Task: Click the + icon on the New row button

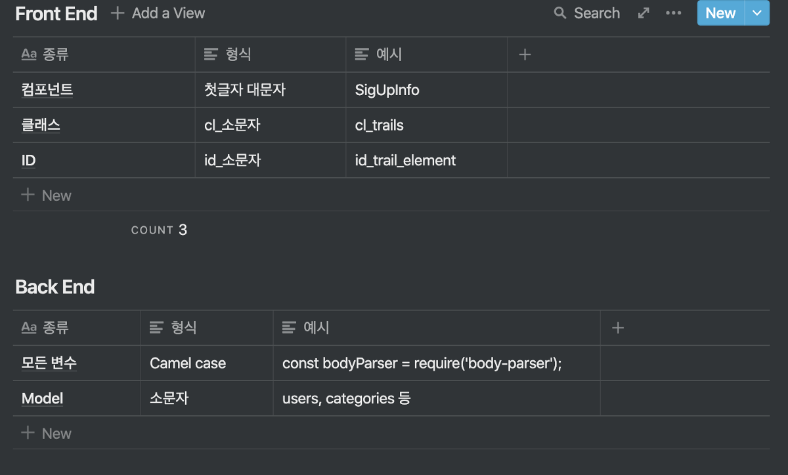Action: (26, 195)
